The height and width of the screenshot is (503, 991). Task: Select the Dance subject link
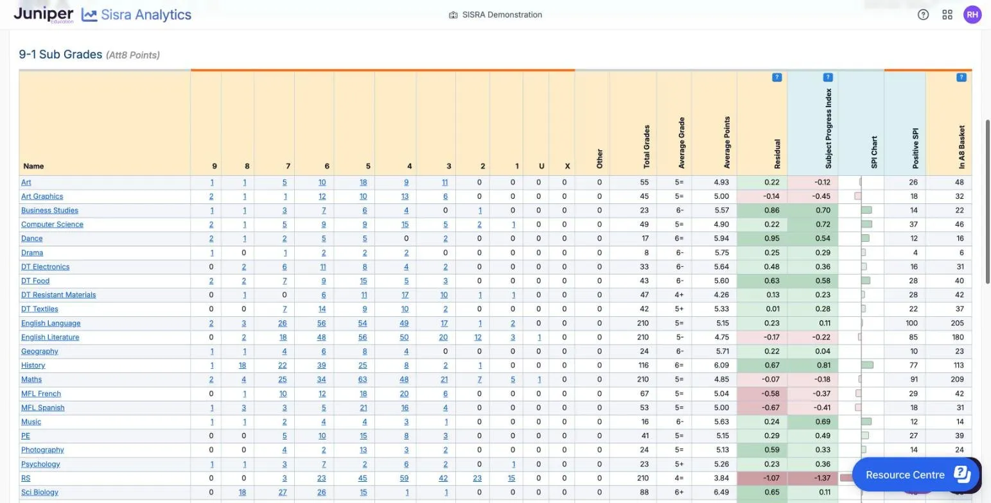point(32,239)
